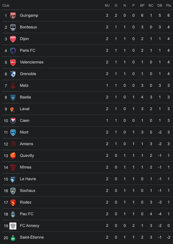The width and height of the screenshot is (173, 244).
Task: Select the Laval team row name
Action: 25,109
